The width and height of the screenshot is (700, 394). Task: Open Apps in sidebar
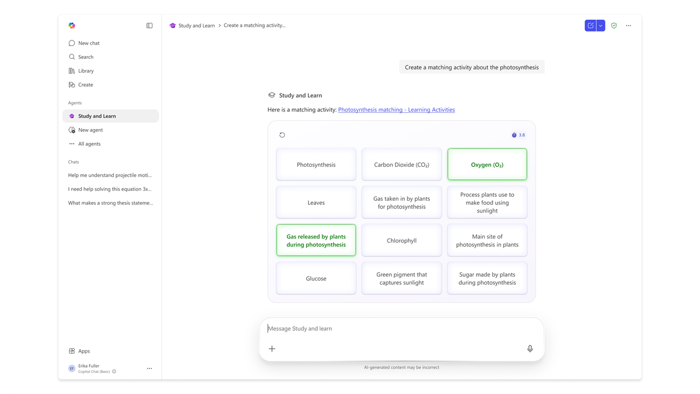[110, 351]
